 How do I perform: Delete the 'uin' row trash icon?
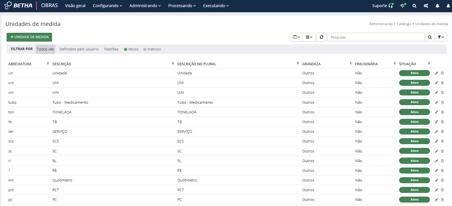tap(442, 93)
